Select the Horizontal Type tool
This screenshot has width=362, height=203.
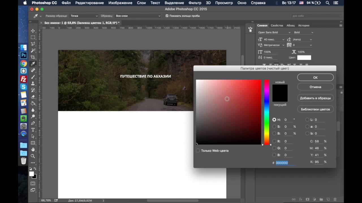(x=33, y=130)
